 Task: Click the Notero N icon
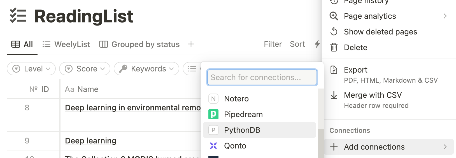coord(213,99)
